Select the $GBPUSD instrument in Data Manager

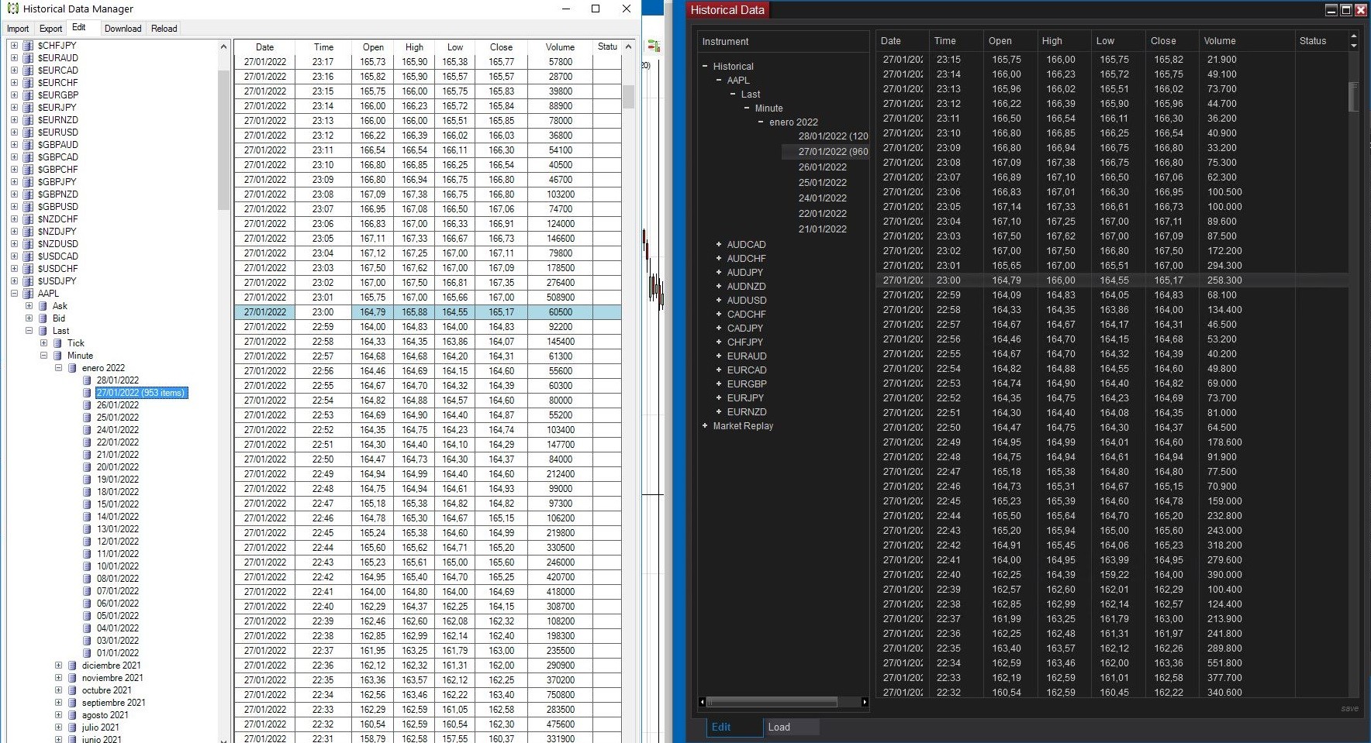pos(57,207)
